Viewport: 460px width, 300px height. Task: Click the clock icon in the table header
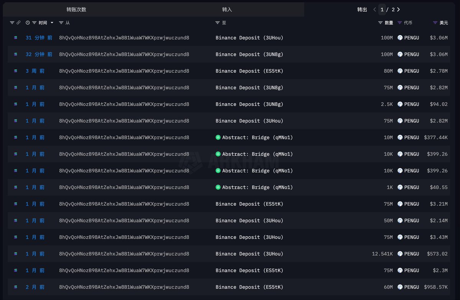[28, 23]
